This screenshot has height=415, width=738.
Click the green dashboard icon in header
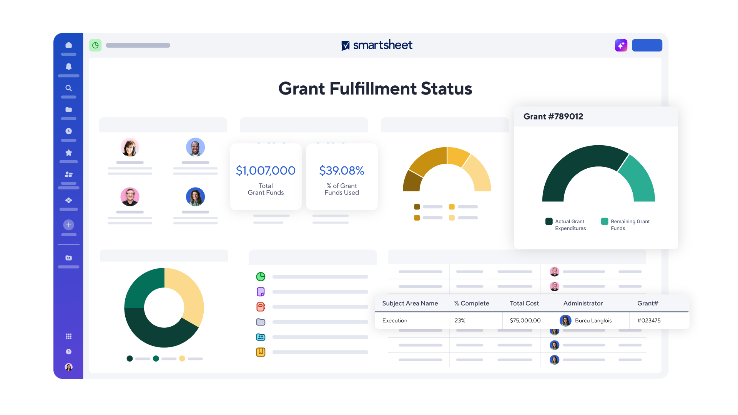coord(95,45)
